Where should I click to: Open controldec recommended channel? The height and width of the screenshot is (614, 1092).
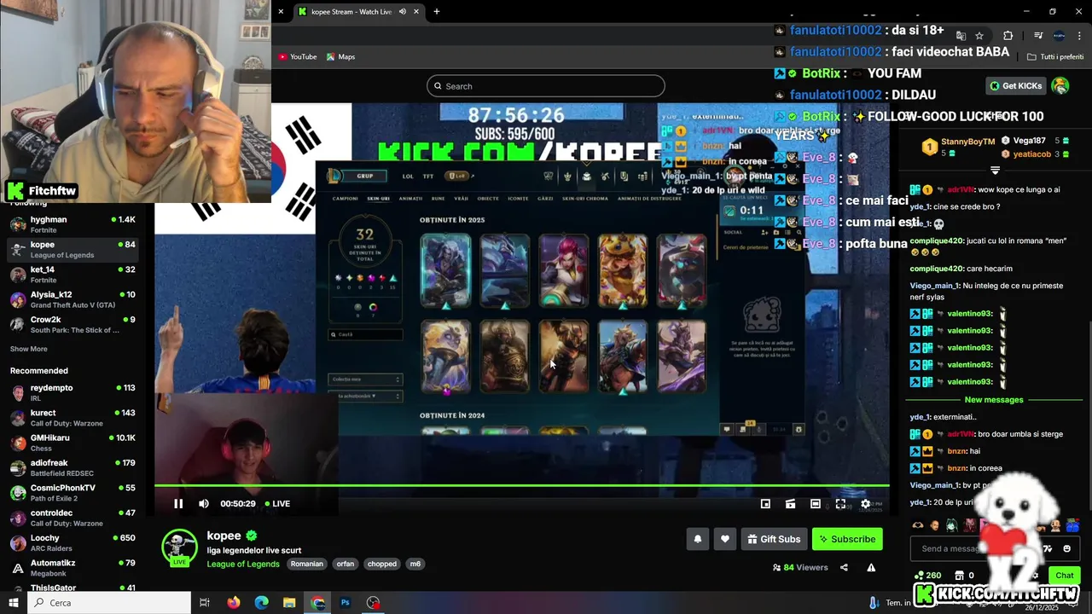pyautogui.click(x=73, y=518)
